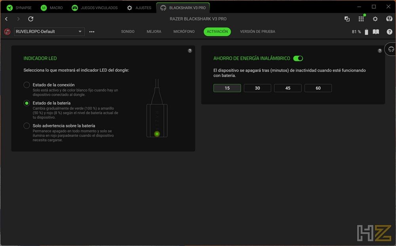Screen dimensions: 396x246
Task: Open the Synapse tab with Razer logo
Action: (19, 8)
